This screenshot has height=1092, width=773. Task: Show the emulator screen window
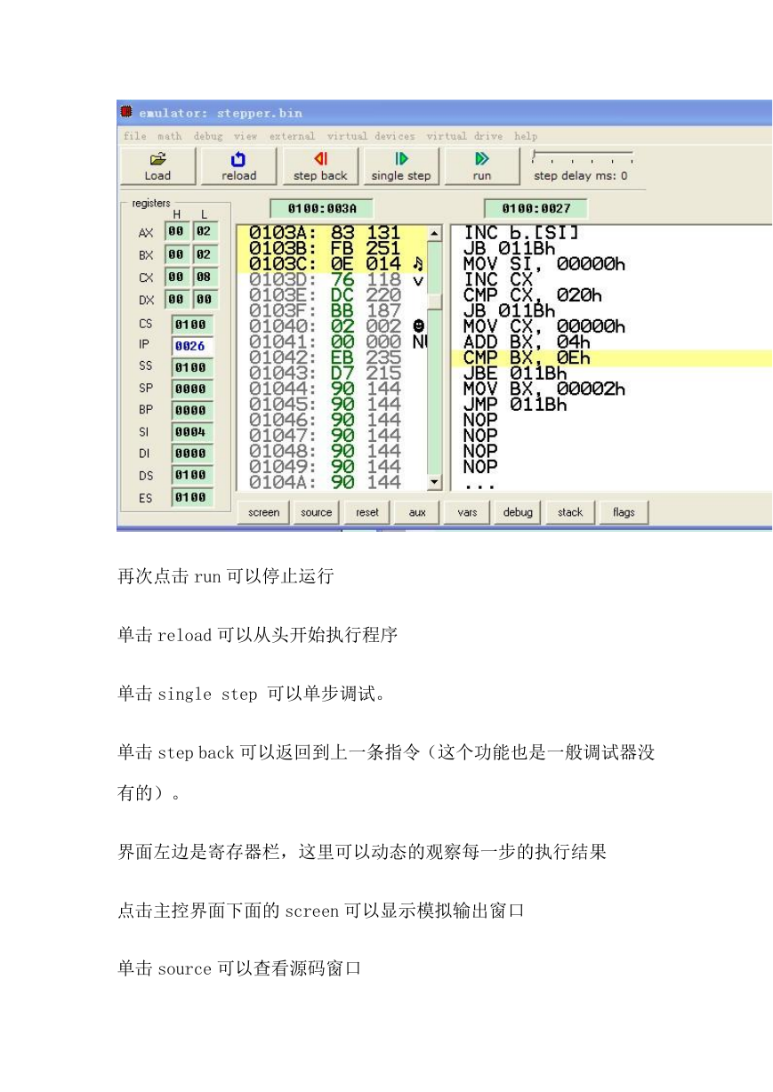point(263,512)
